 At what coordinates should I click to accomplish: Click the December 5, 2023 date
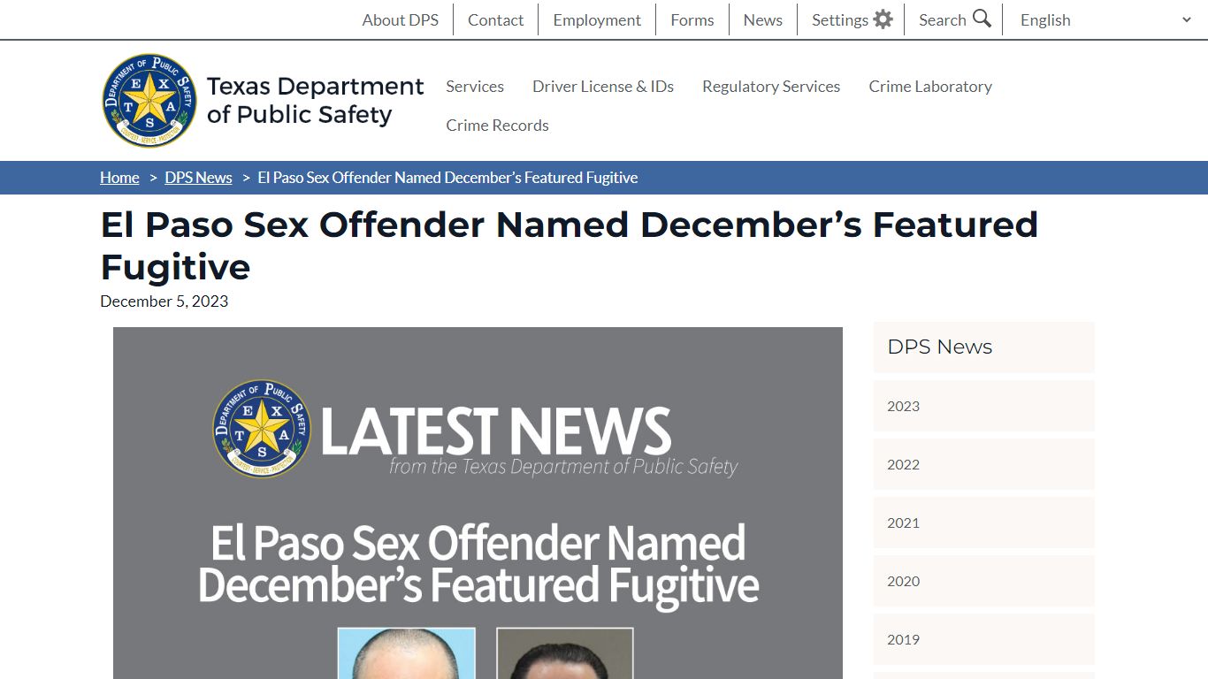pyautogui.click(x=164, y=301)
